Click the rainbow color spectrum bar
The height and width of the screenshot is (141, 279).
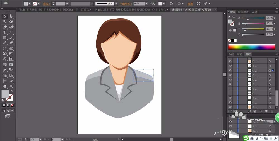(x=252, y=47)
